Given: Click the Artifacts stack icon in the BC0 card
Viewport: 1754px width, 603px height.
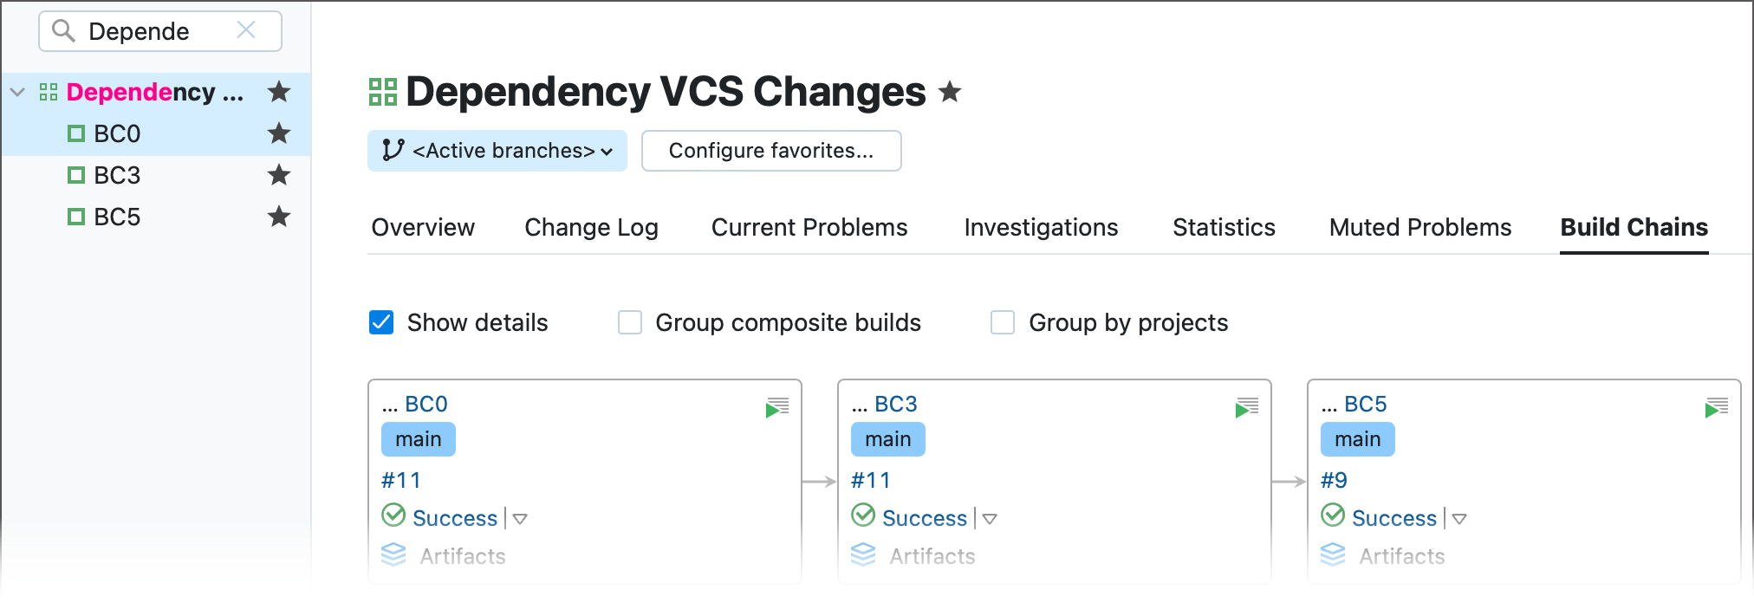Looking at the screenshot, I should coord(393,555).
